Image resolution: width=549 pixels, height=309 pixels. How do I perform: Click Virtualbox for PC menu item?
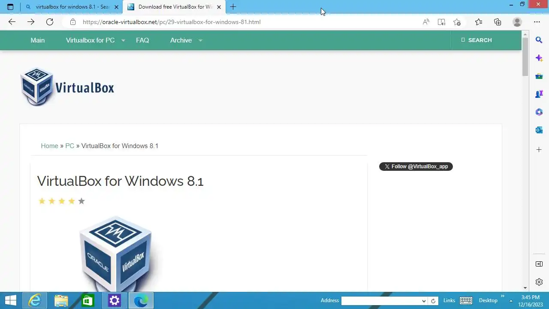90,40
